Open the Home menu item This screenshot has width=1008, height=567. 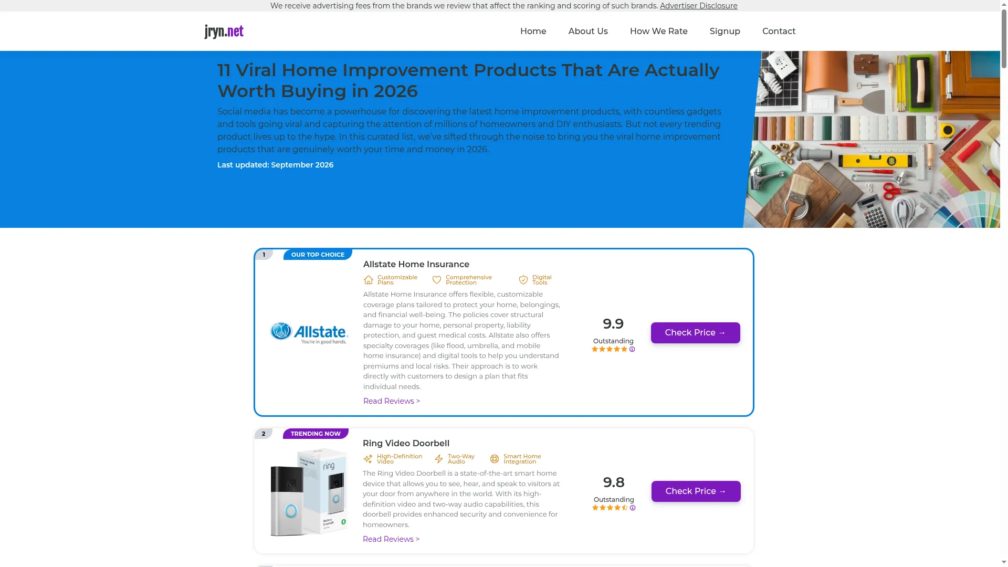click(533, 31)
